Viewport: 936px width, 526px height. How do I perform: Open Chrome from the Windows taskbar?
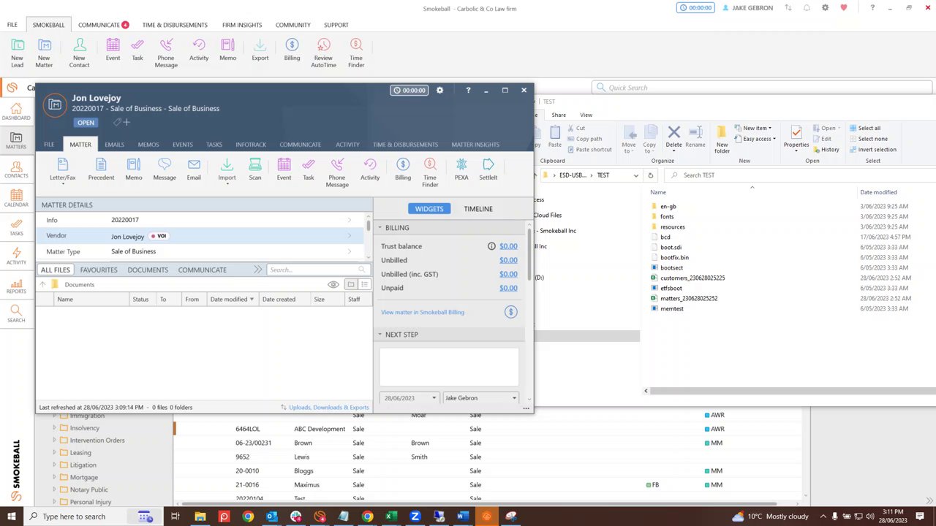tap(248, 517)
